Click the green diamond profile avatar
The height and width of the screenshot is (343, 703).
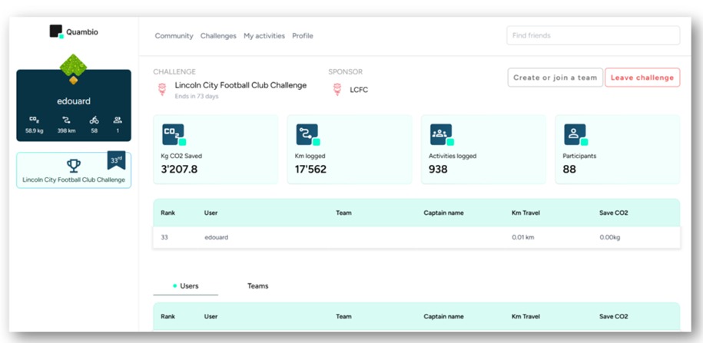pyautogui.click(x=73, y=68)
